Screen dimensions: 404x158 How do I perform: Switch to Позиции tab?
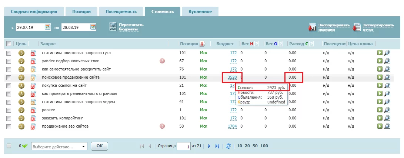click(x=81, y=11)
